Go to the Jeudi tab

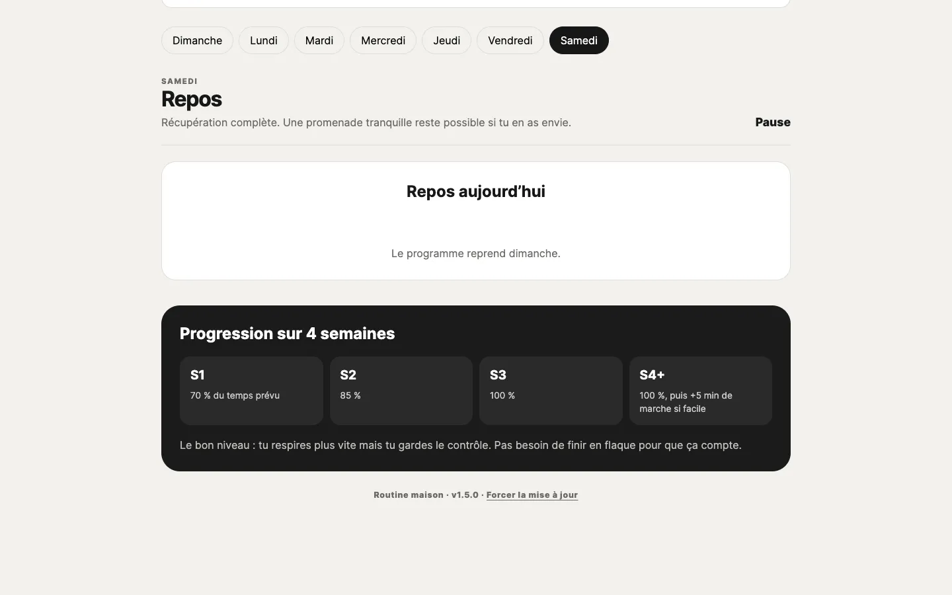(446, 40)
